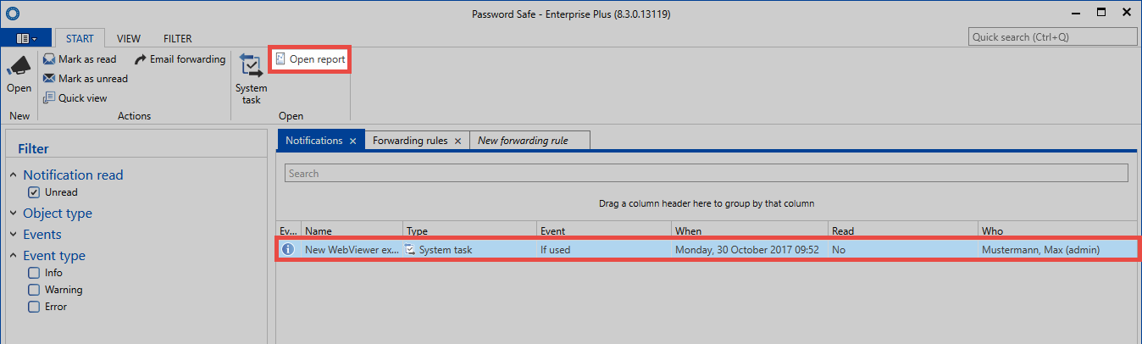Tick the Warning event type checkbox
This screenshot has height=344, width=1142.
[x=34, y=290]
